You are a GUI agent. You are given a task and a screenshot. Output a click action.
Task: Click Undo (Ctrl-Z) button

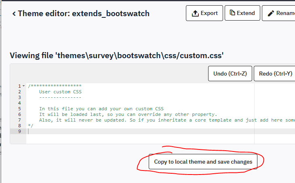[x=230, y=74]
